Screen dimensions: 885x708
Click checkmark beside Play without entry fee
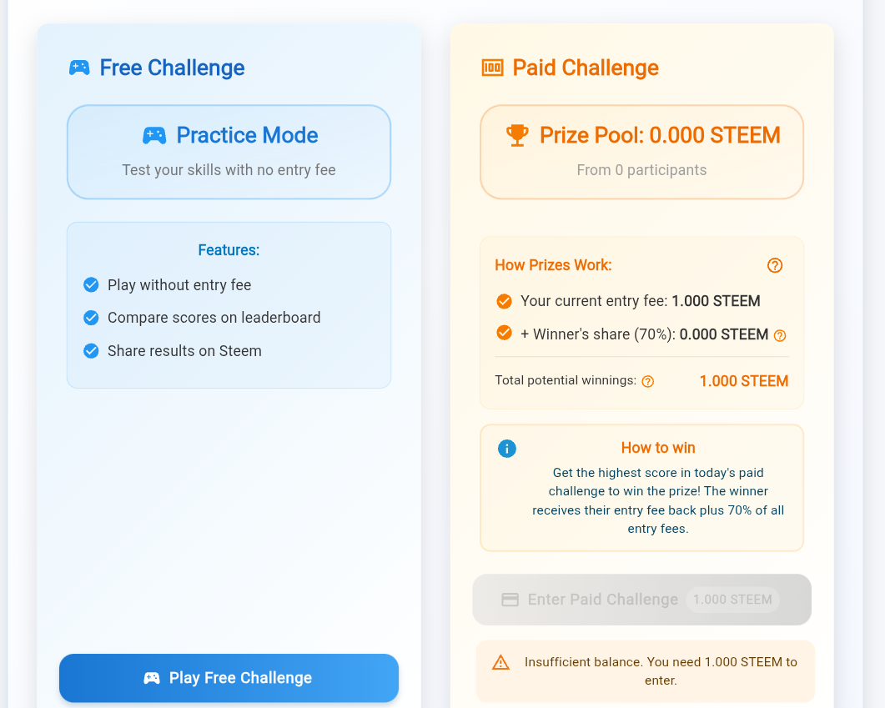coord(91,285)
